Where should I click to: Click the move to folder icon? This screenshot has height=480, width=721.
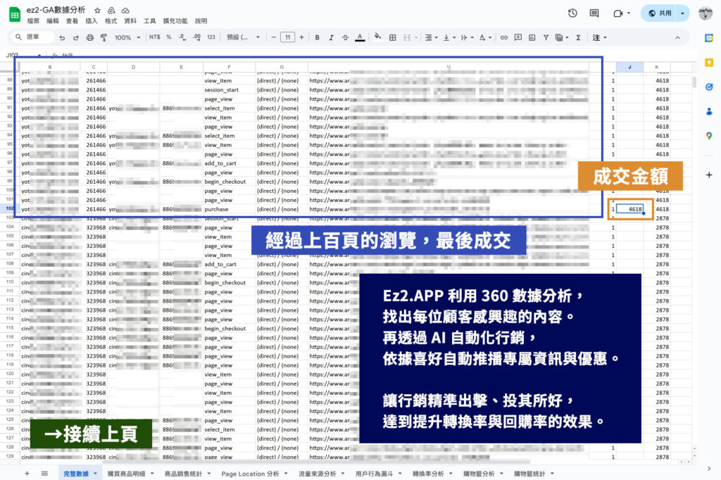111,10
